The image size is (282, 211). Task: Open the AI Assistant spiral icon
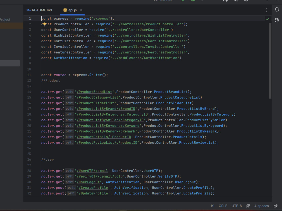pyautogui.click(x=277, y=20)
